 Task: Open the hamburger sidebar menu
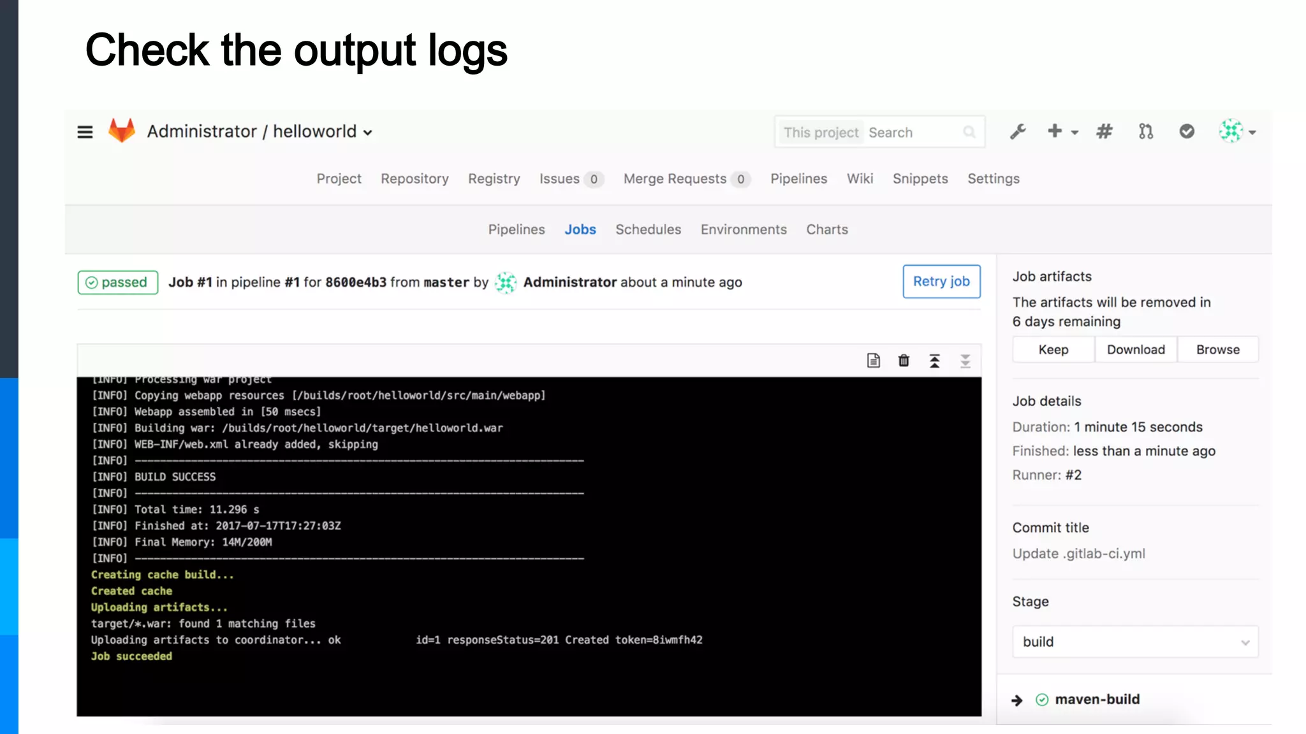[x=85, y=132]
